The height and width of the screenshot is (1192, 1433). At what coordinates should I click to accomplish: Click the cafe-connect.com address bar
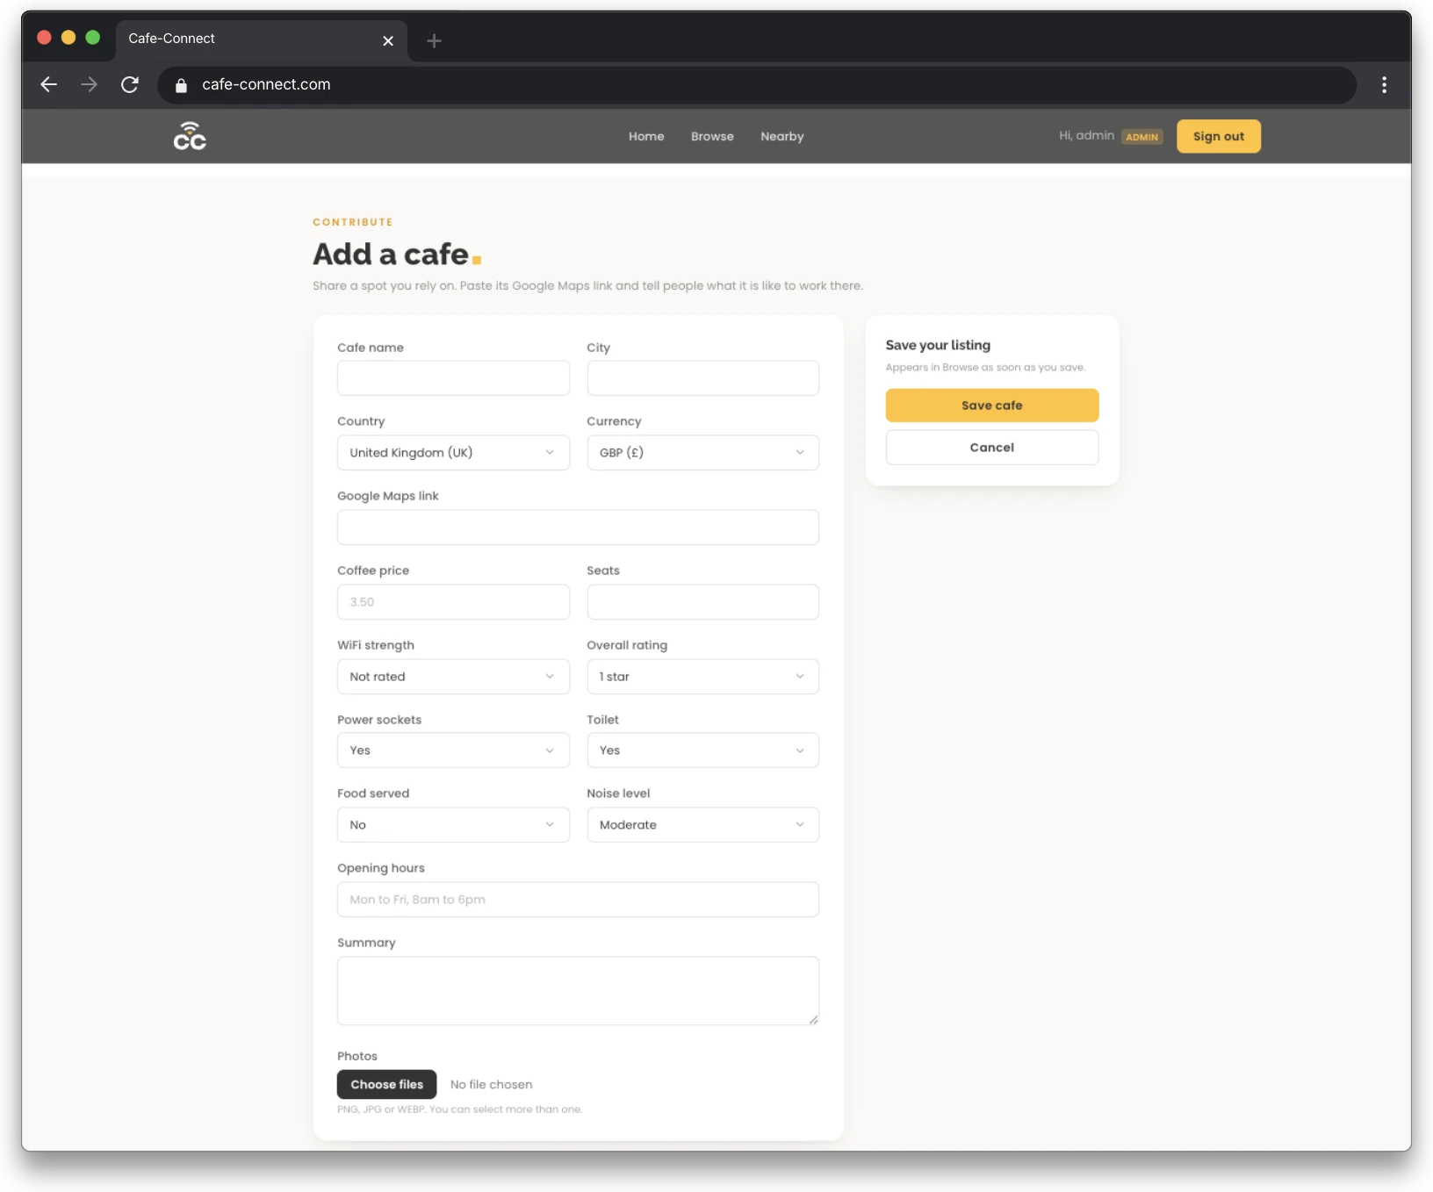(757, 84)
